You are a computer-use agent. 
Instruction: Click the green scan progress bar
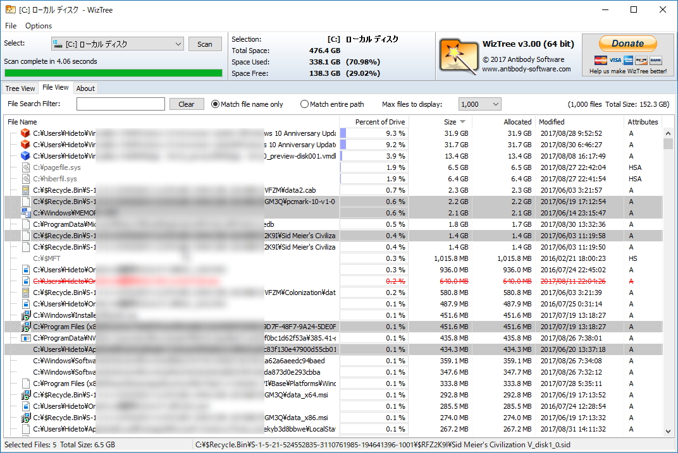[x=113, y=73]
